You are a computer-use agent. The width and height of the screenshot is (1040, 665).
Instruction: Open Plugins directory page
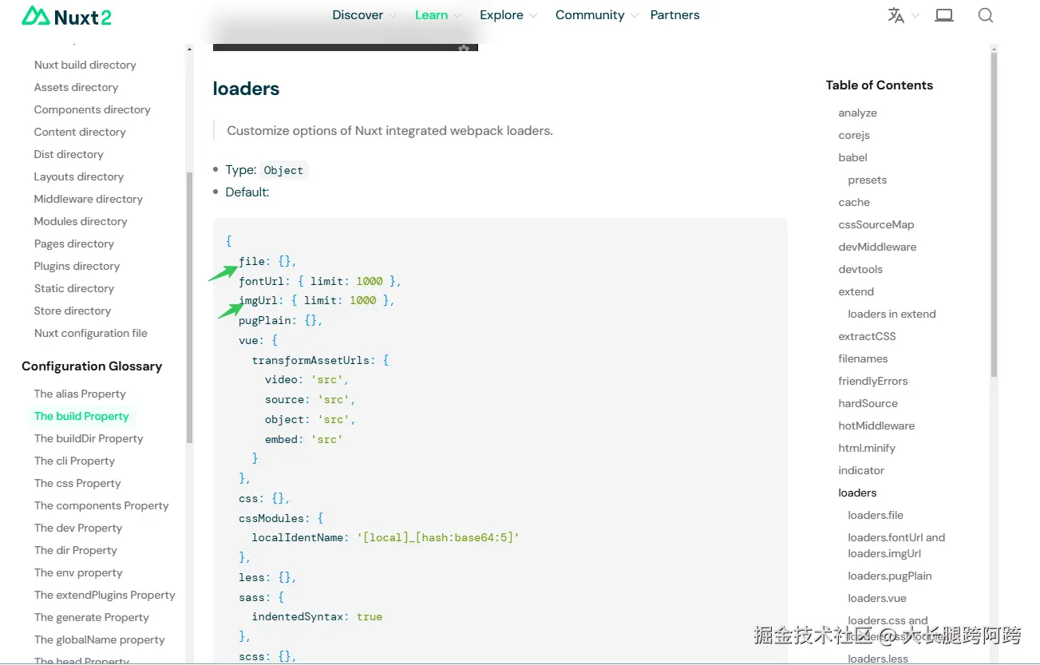(77, 266)
